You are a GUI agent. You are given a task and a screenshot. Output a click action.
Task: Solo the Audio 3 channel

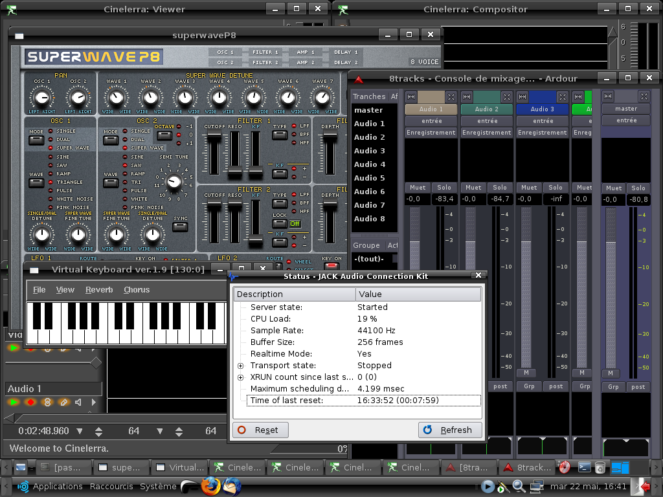tap(556, 188)
